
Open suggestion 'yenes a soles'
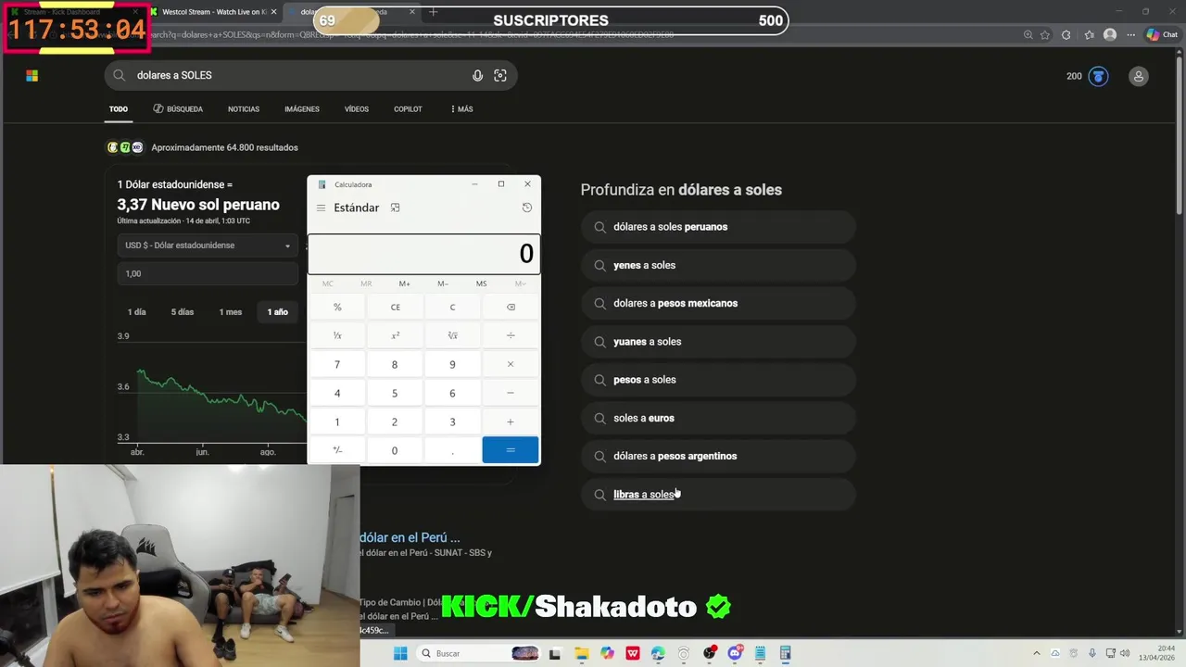tap(718, 265)
